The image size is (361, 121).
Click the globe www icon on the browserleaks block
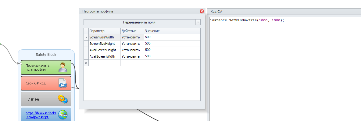63,115
